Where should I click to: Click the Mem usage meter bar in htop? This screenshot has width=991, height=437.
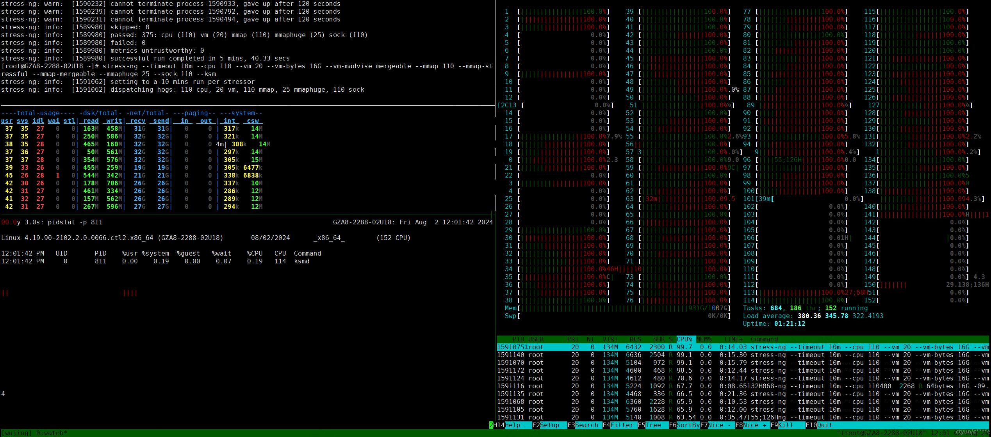pos(618,308)
